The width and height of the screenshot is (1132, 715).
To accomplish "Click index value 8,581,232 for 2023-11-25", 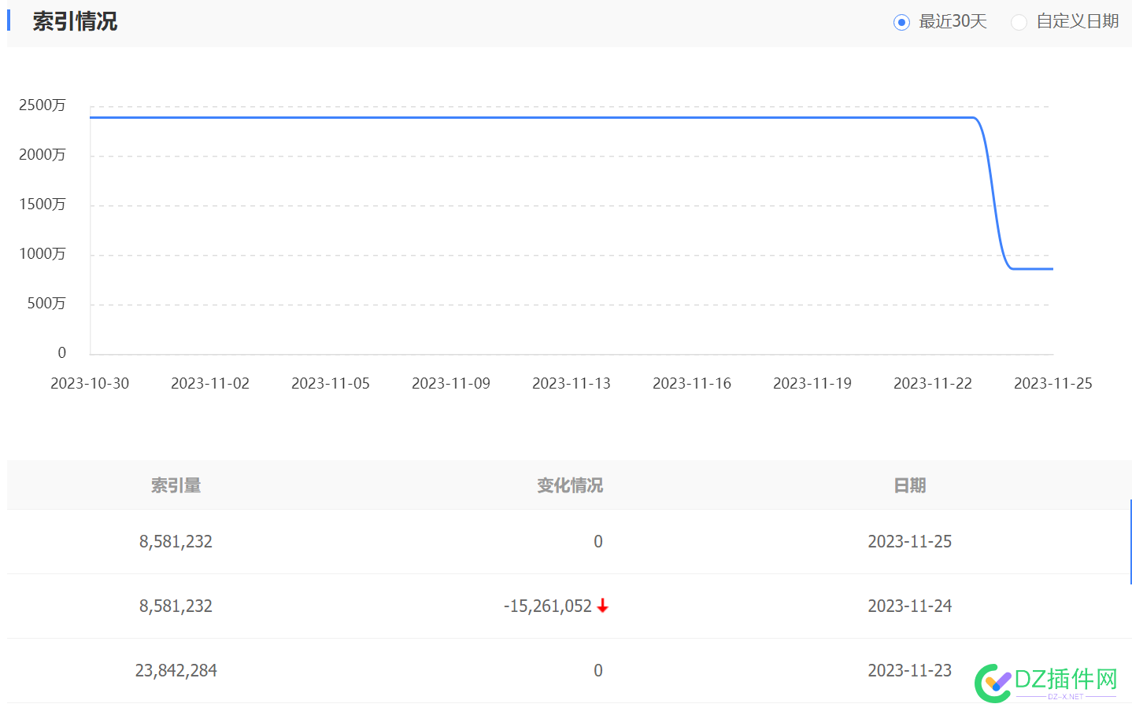I will pos(176,541).
